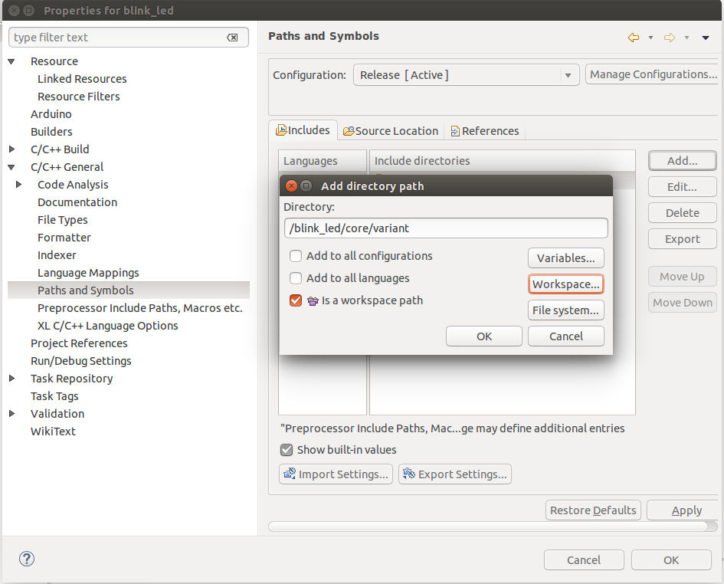Check Add to all languages option
724x584 pixels.
click(296, 278)
